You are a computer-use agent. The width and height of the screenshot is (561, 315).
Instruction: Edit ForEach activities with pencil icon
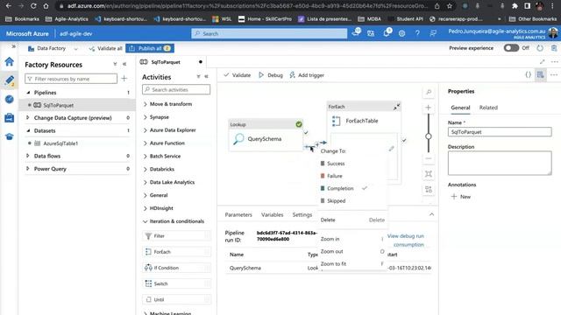click(x=392, y=148)
